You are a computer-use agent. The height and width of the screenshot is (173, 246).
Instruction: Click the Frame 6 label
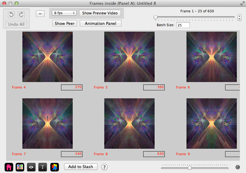tap(183, 87)
